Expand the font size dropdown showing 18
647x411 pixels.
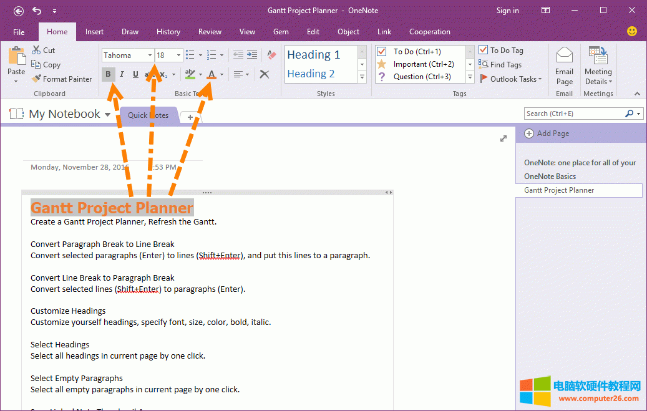coord(178,56)
